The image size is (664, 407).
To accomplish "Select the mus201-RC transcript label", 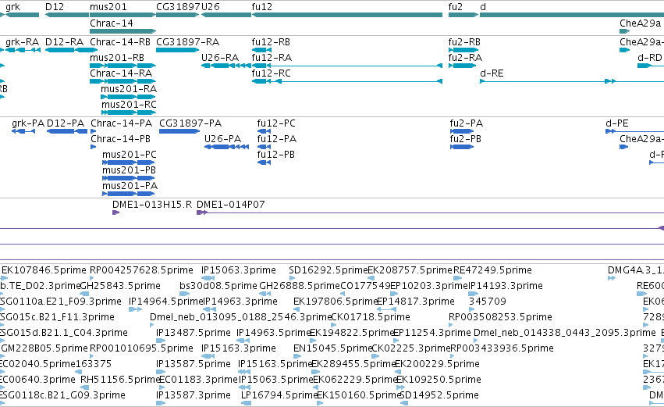I will pos(129,105).
